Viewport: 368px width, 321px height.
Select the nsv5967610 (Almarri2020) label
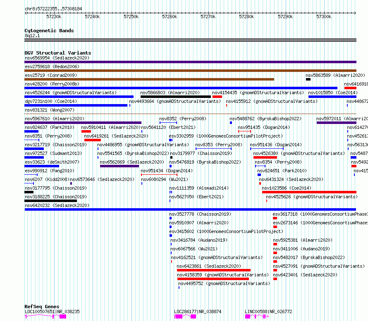pyautogui.click(x=55, y=119)
